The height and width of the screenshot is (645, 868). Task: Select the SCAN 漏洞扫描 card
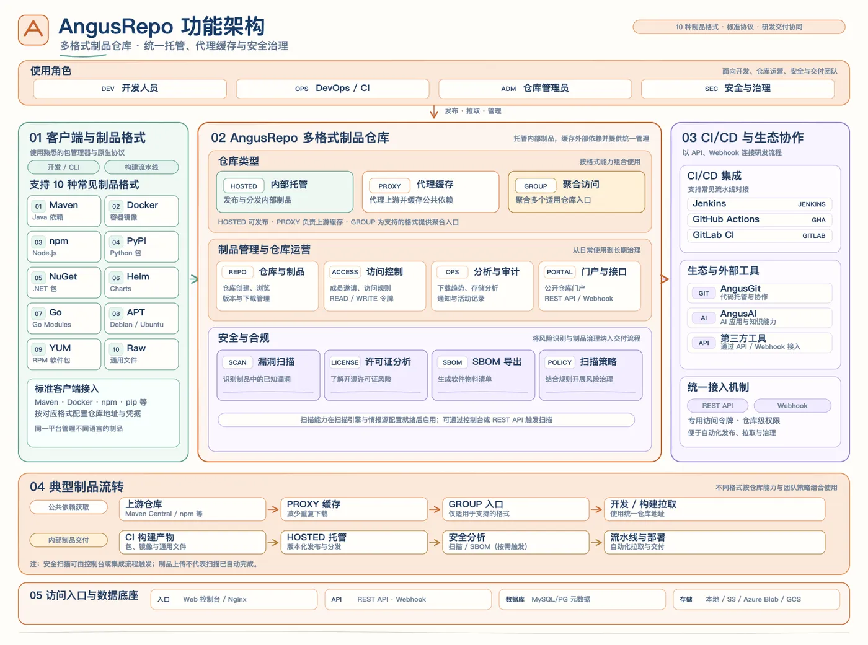tap(268, 375)
